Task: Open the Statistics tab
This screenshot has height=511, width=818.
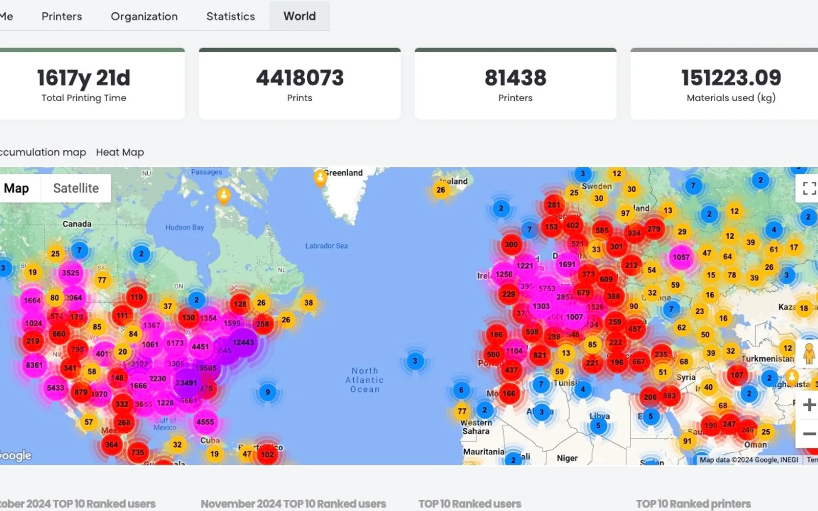Action: [231, 16]
